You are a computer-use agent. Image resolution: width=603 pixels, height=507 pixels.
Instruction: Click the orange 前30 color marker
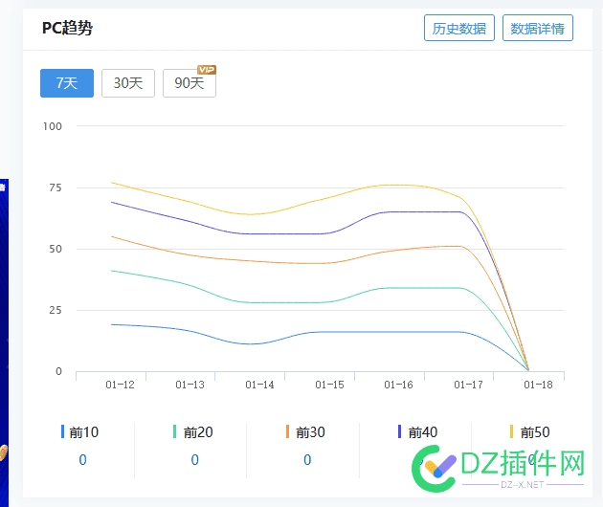point(287,431)
